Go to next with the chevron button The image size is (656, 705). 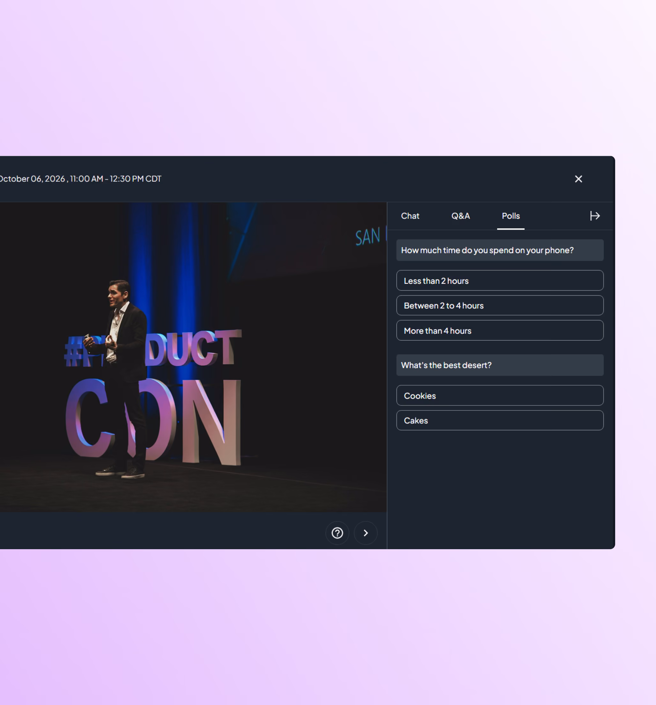pyautogui.click(x=365, y=533)
